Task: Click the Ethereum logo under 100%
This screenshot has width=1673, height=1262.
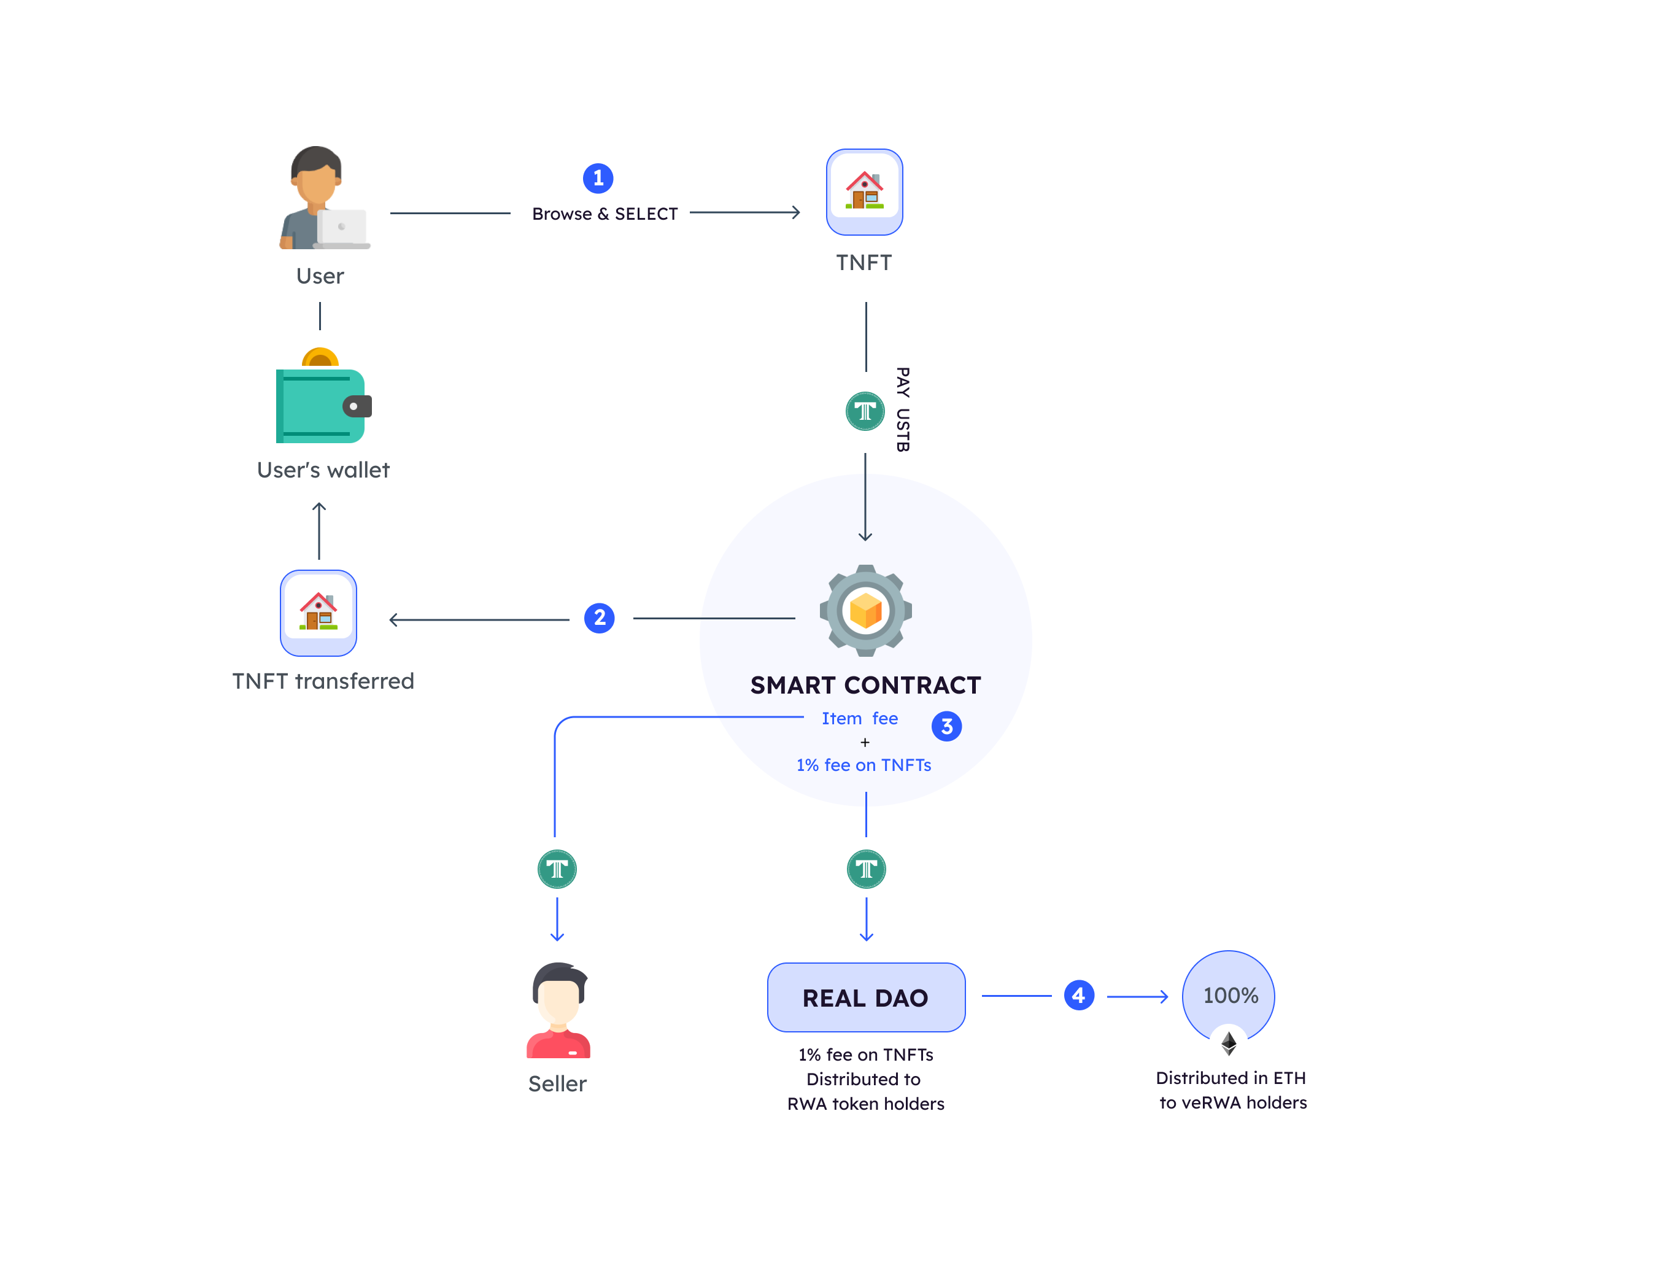Action: click(x=1229, y=1043)
